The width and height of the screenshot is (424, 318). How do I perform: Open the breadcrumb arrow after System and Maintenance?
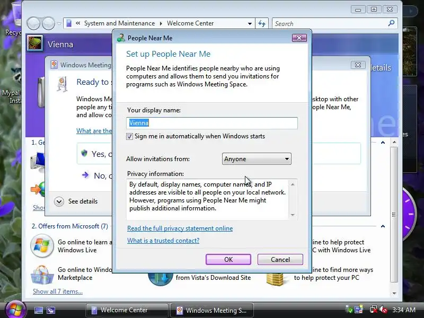click(x=161, y=23)
